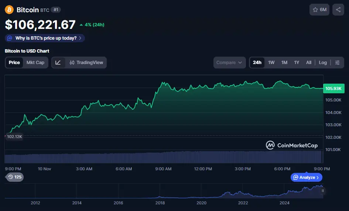
Task: Open the chart settings sliders icon
Action: click(x=338, y=63)
